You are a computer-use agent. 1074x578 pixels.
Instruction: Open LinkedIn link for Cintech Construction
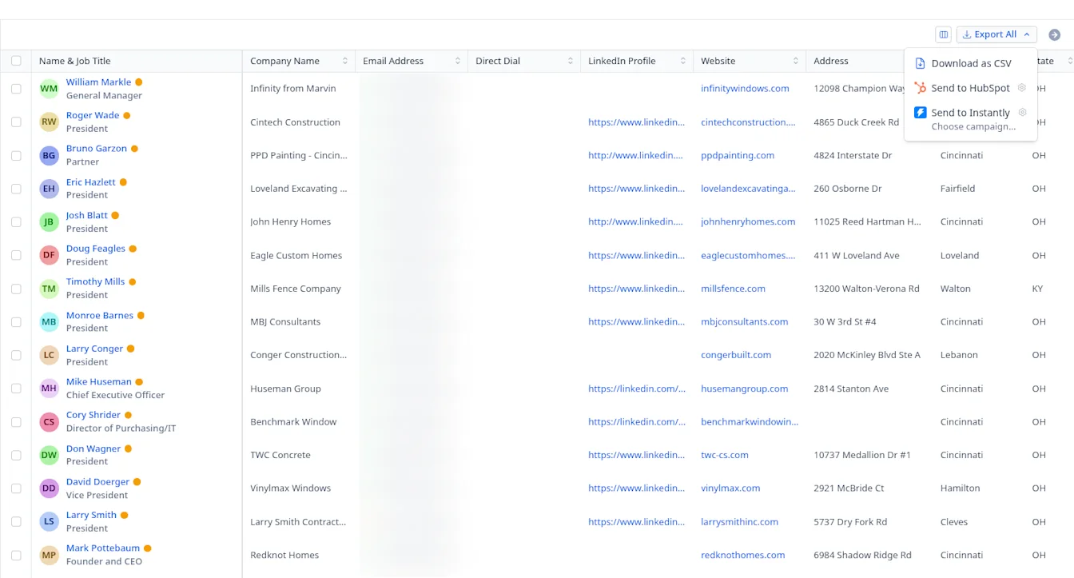point(637,122)
